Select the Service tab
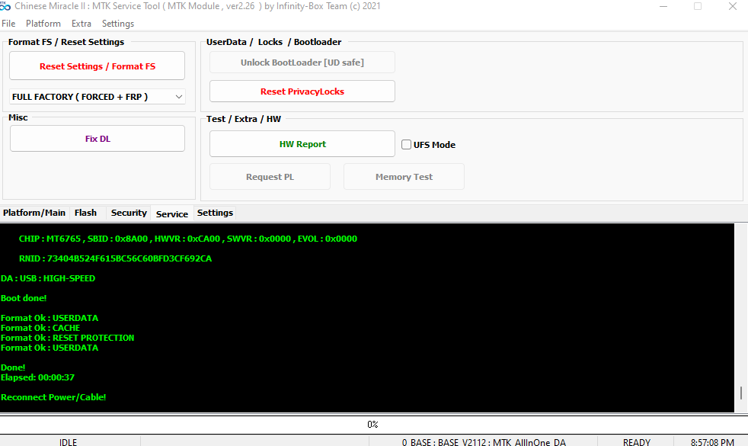The height and width of the screenshot is (446, 748). pos(171,214)
